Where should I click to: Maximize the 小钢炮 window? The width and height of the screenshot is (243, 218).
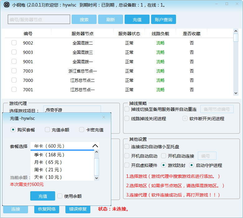227,4
